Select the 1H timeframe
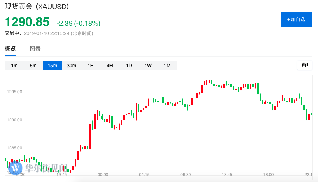 pos(91,66)
